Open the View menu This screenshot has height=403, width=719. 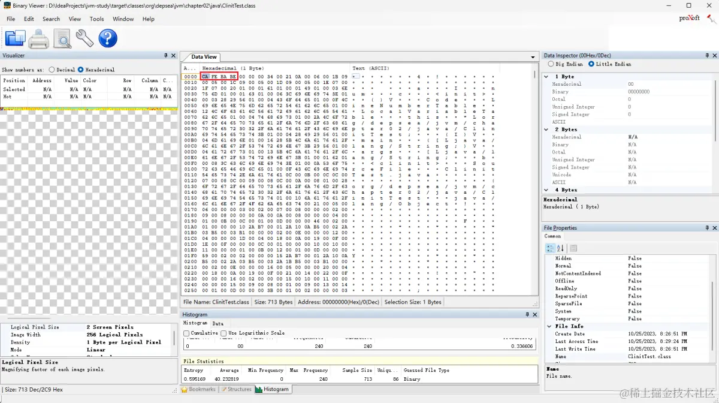[x=75, y=19]
